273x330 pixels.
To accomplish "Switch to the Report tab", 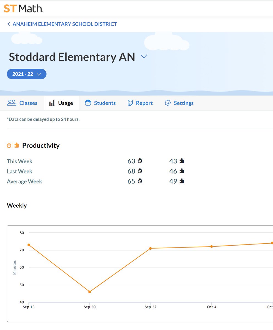I will pos(144,103).
